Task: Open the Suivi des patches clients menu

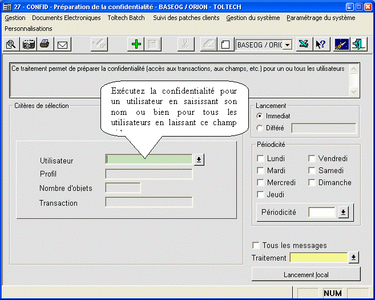Action: 186,18
